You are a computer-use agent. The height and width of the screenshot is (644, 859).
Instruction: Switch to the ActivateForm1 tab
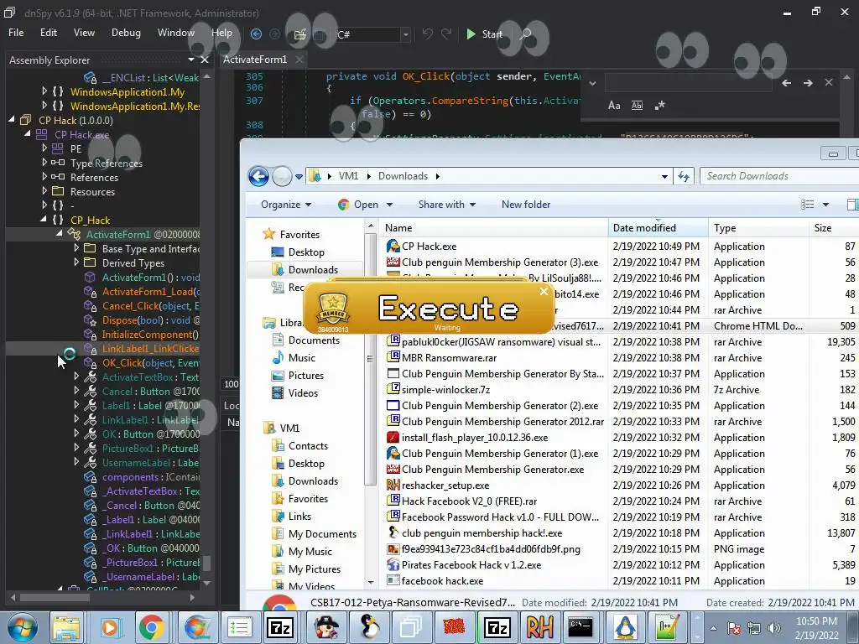[255, 60]
